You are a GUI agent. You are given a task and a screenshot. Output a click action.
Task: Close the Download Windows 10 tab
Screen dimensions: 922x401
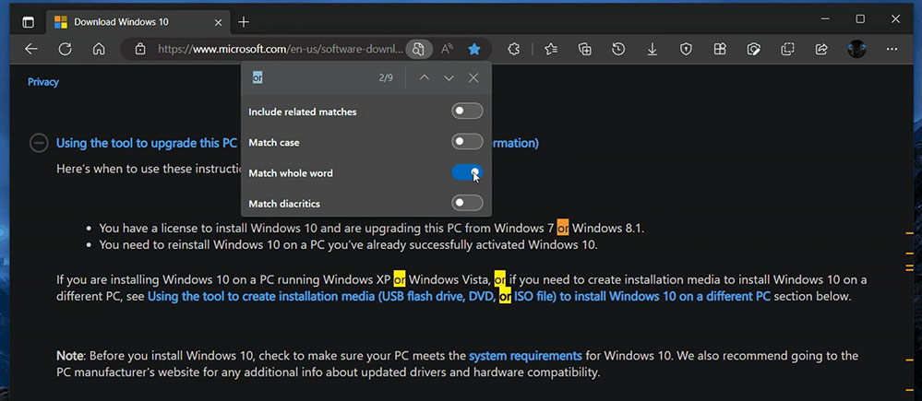click(x=218, y=22)
